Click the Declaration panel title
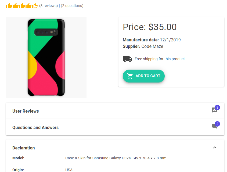Screen dimensions: 227x172 click(x=24, y=148)
